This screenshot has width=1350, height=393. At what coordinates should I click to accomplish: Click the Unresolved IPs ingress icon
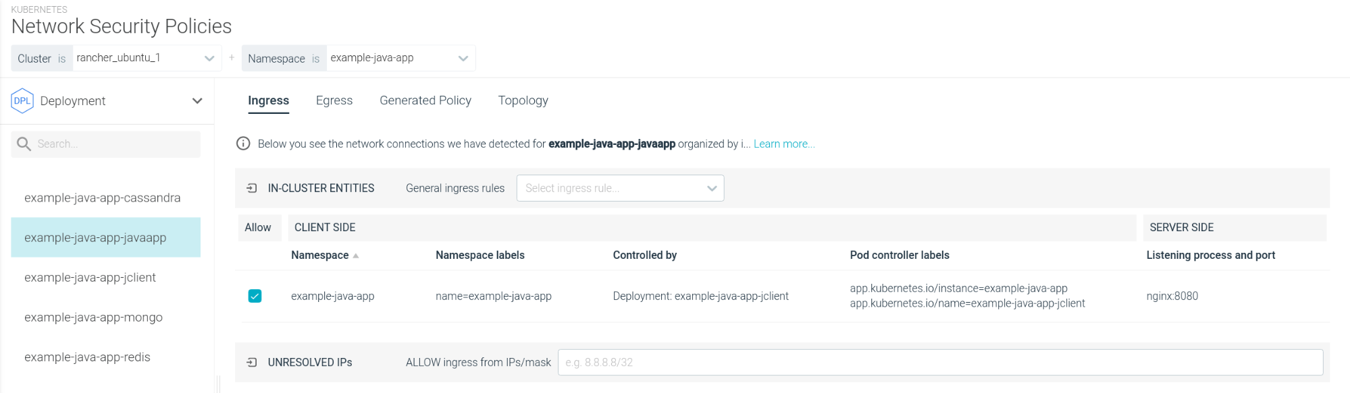[252, 363]
